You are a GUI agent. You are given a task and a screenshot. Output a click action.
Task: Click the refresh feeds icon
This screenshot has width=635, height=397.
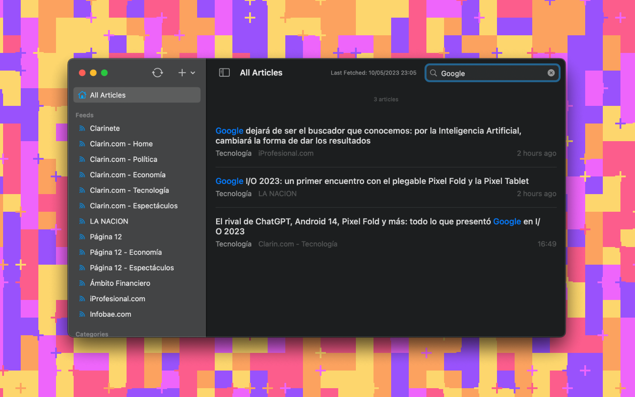click(157, 73)
